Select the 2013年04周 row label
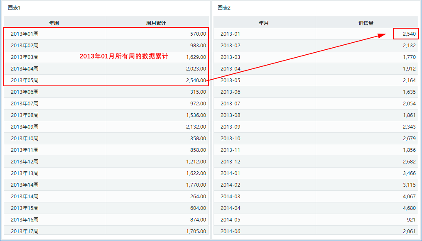This screenshot has height=241, width=422. (x=25, y=68)
